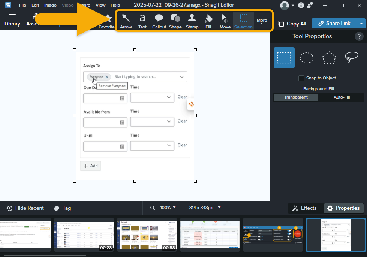Click the Copy All button

pyautogui.click(x=292, y=24)
